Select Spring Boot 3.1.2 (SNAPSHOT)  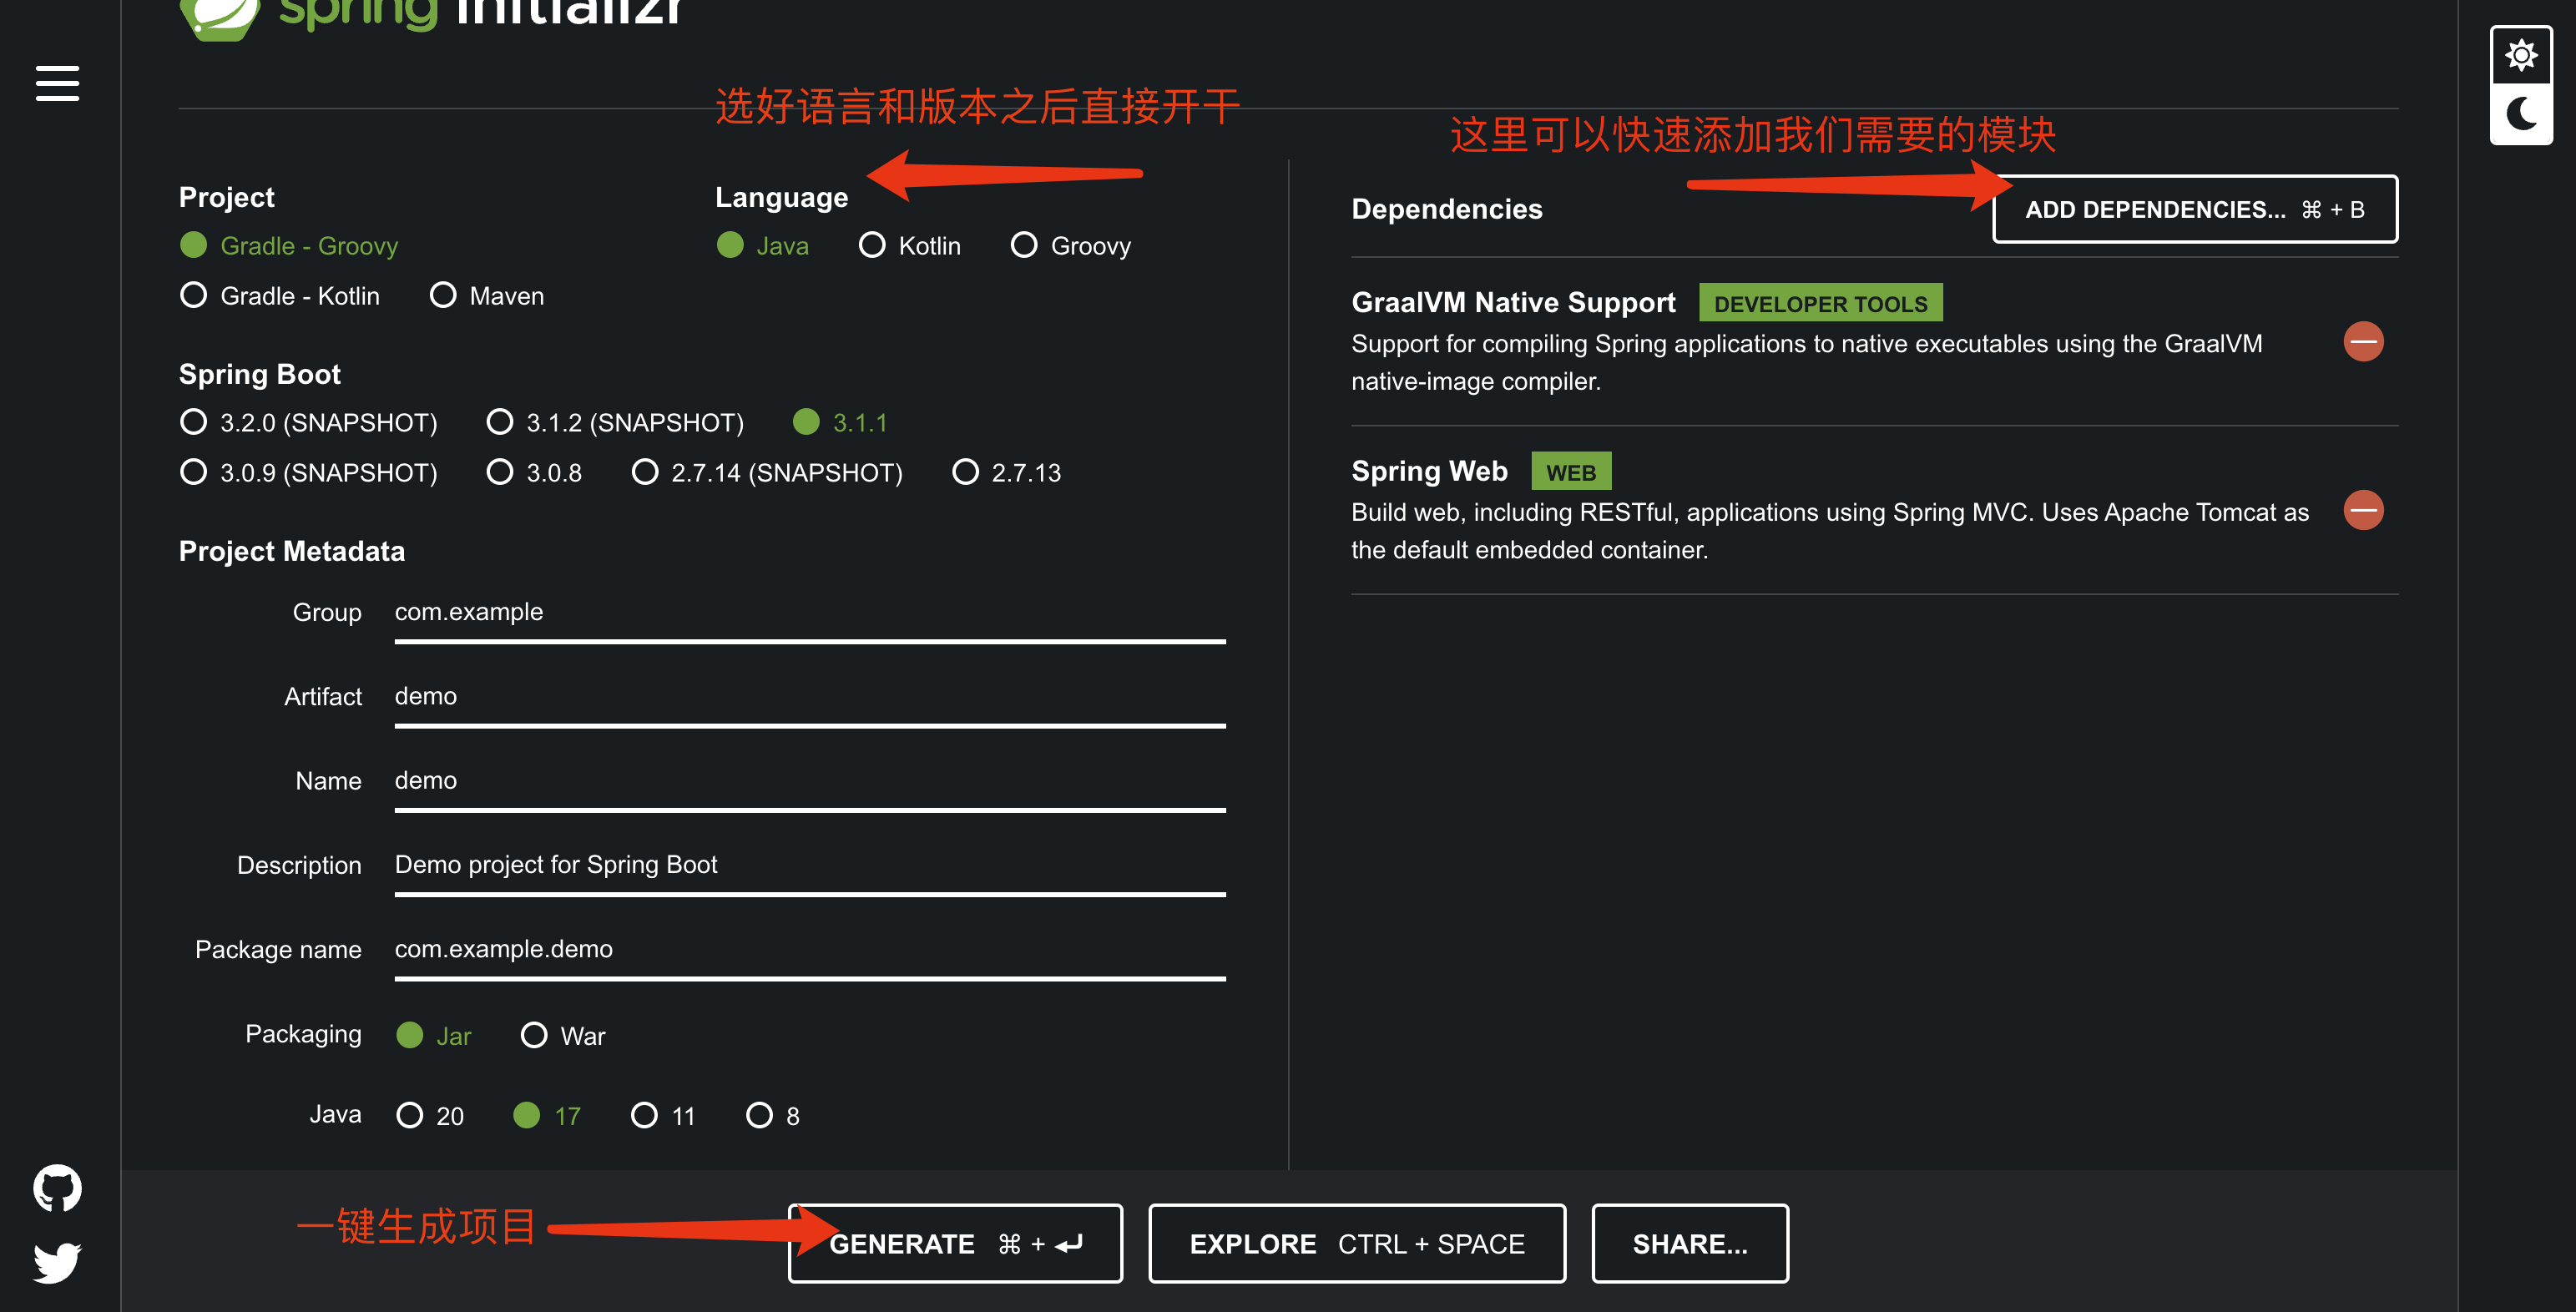(x=615, y=423)
